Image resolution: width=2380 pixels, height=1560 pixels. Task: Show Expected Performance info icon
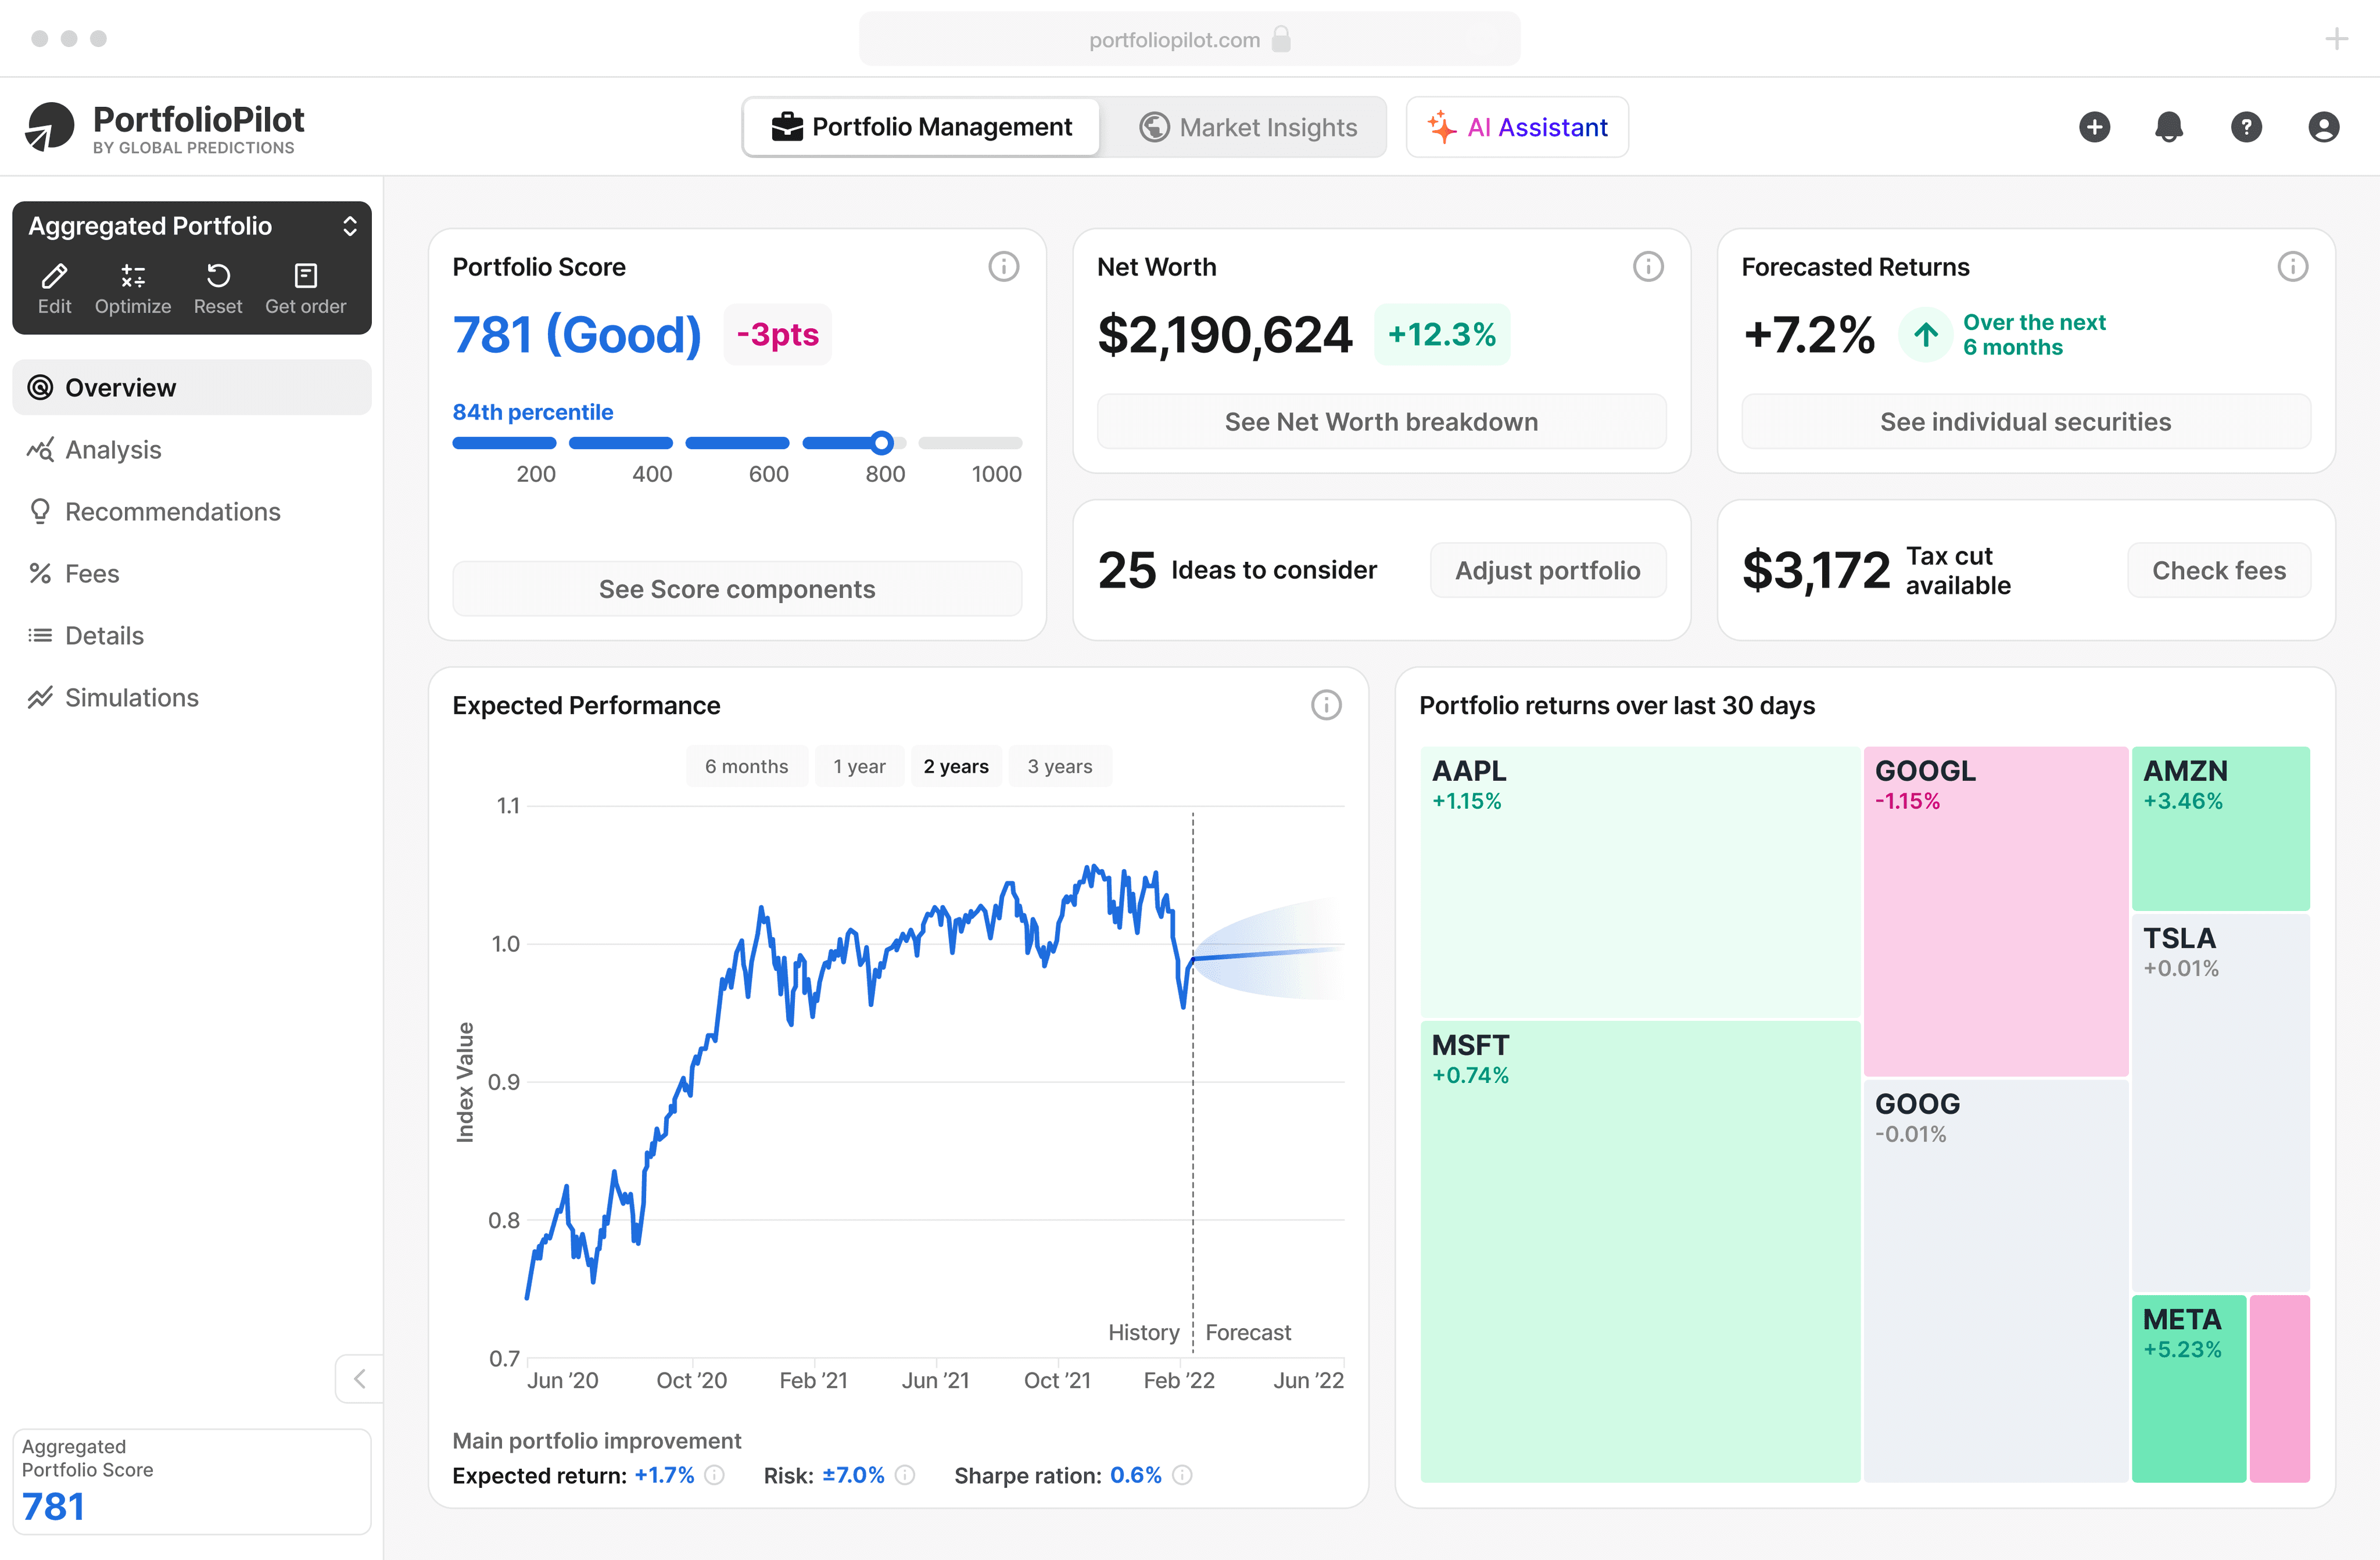tap(1326, 705)
